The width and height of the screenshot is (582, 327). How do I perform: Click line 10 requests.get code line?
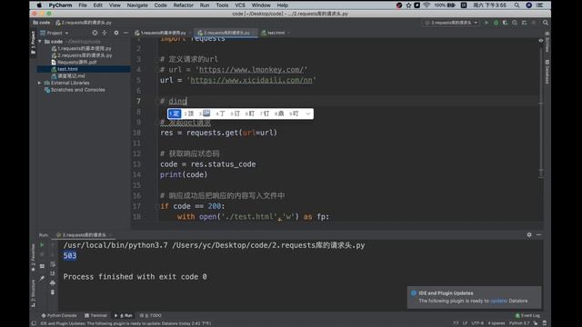click(x=218, y=133)
